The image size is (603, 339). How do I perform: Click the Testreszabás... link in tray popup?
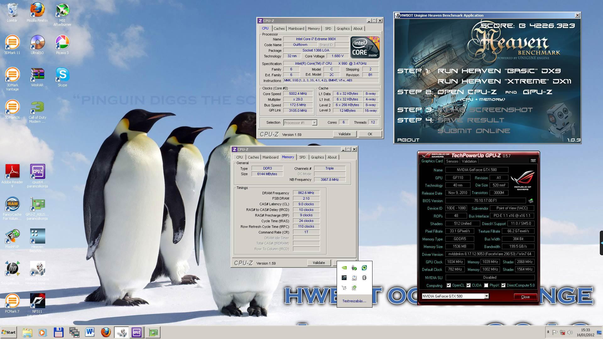[354, 301]
